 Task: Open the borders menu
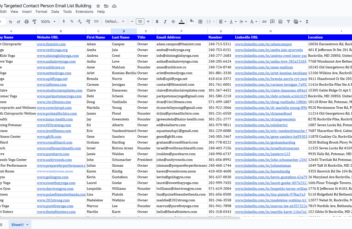click(200, 21)
